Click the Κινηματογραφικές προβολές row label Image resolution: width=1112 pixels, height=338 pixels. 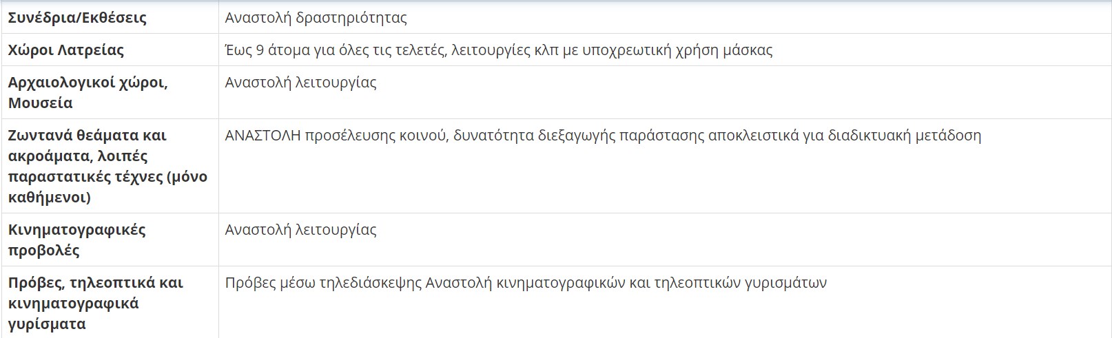[x=76, y=240]
